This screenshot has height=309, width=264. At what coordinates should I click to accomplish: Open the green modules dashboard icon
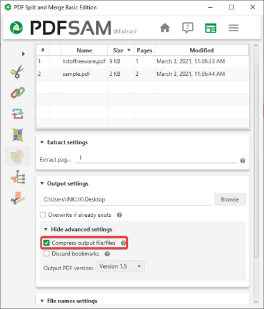coord(211,28)
